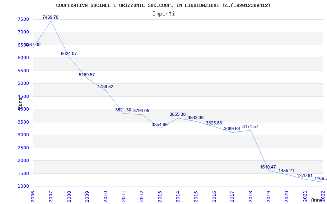Click the x-axis year 2011
The image size is (327, 204).
(123, 197)
